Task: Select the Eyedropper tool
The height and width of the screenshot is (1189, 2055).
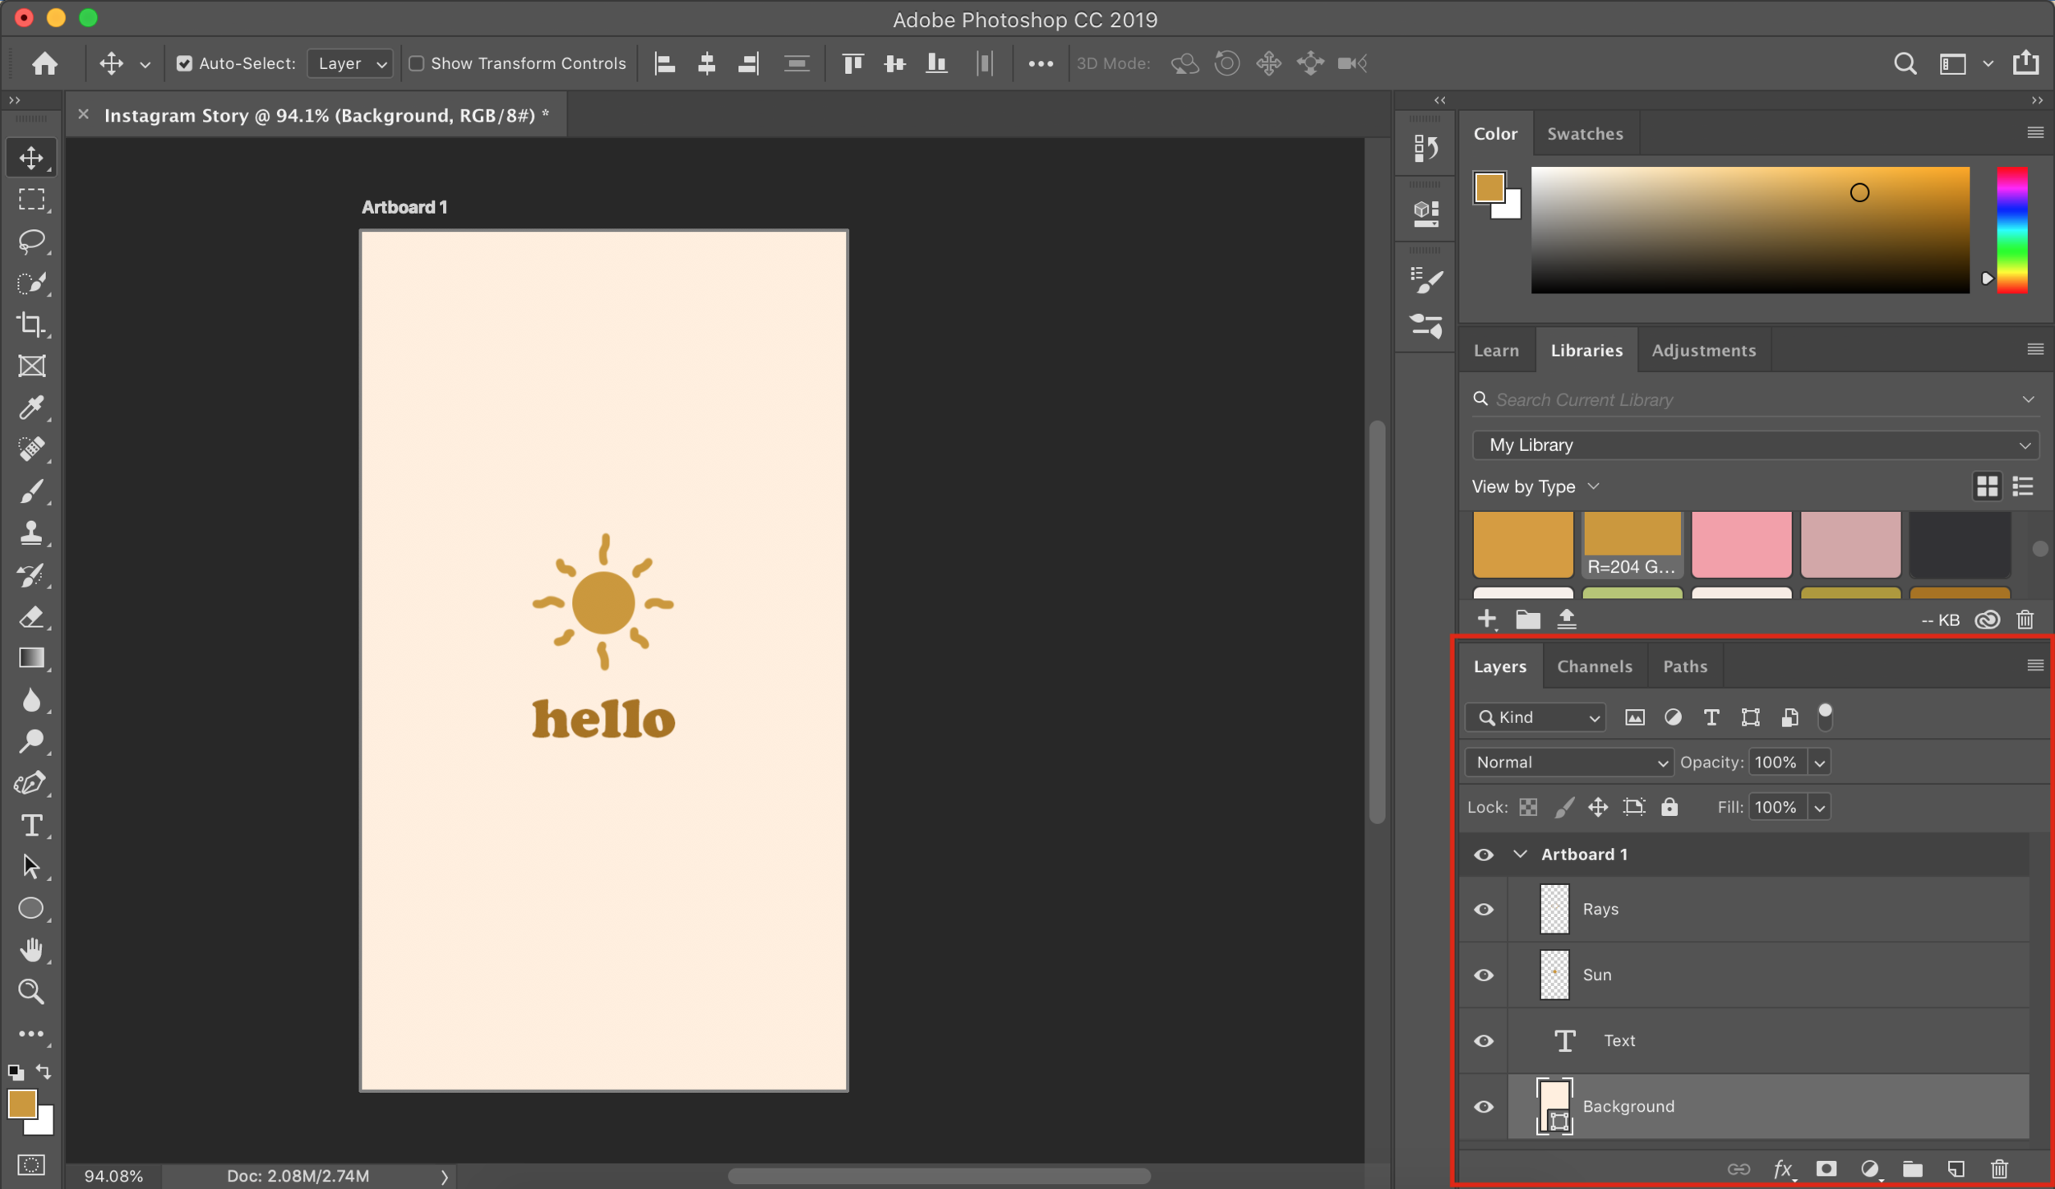Action: (31, 408)
